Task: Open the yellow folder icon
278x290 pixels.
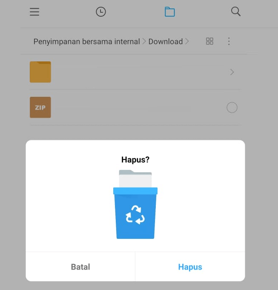Action: tap(40, 72)
